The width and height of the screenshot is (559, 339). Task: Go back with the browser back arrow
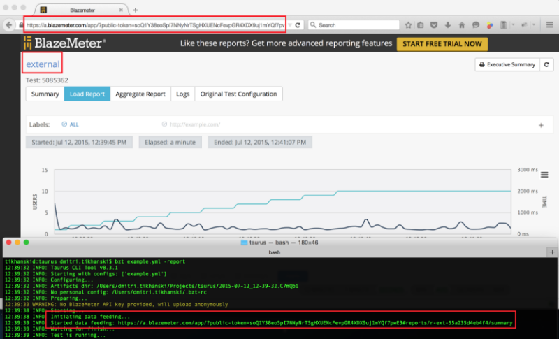[9, 25]
